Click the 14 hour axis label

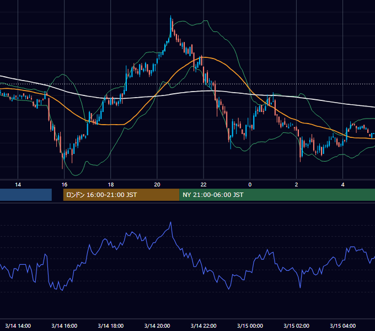tap(18, 185)
